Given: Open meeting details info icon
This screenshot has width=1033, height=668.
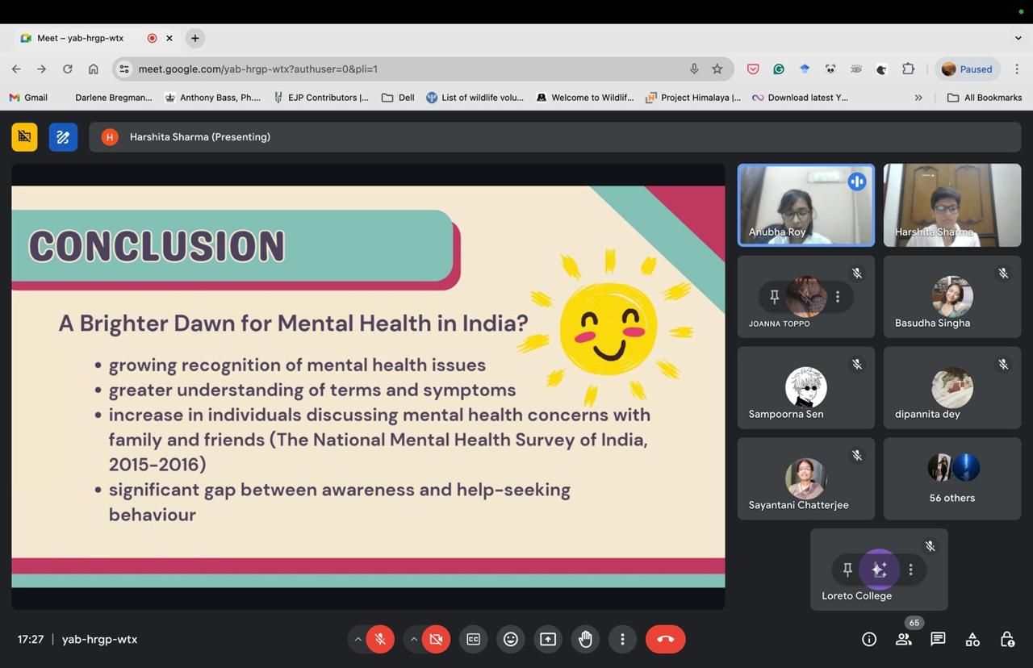Looking at the screenshot, I should [x=869, y=639].
